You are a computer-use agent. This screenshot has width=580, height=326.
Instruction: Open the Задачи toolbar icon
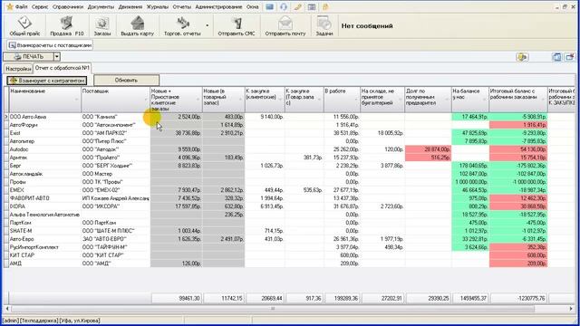(324, 26)
